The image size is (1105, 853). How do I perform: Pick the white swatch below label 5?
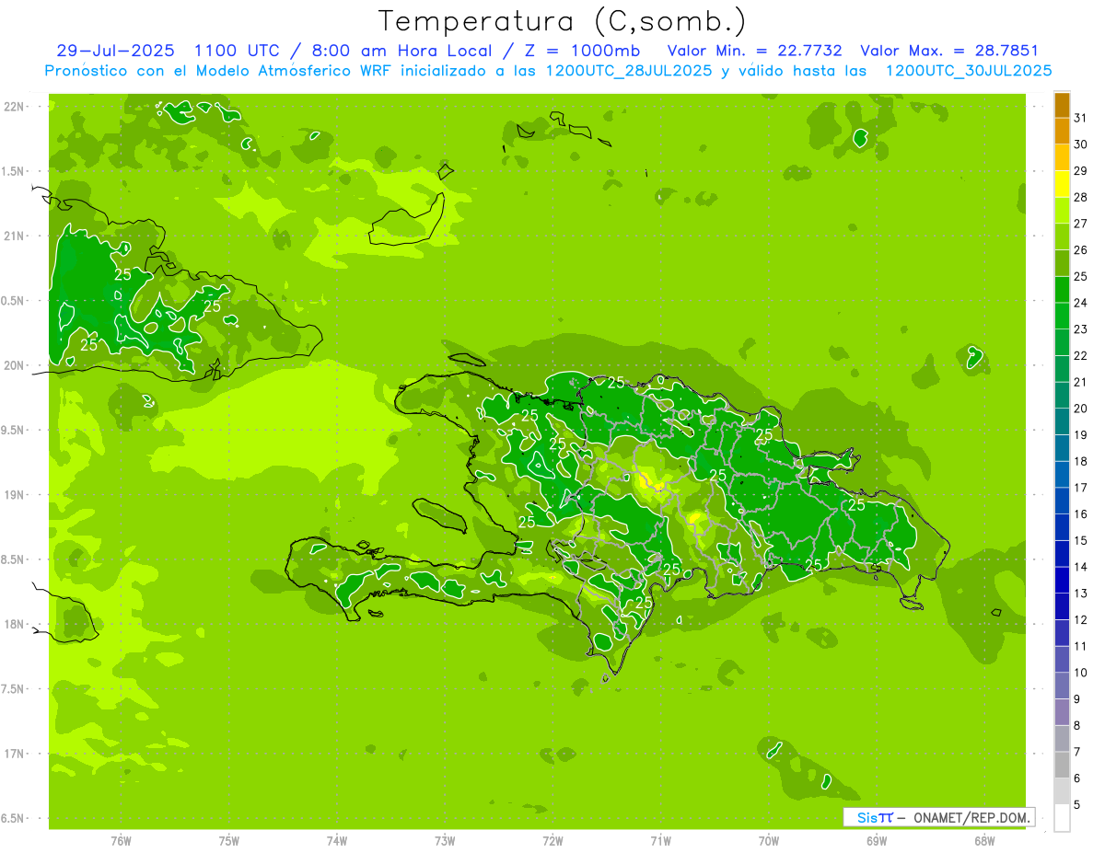pyautogui.click(x=1062, y=818)
